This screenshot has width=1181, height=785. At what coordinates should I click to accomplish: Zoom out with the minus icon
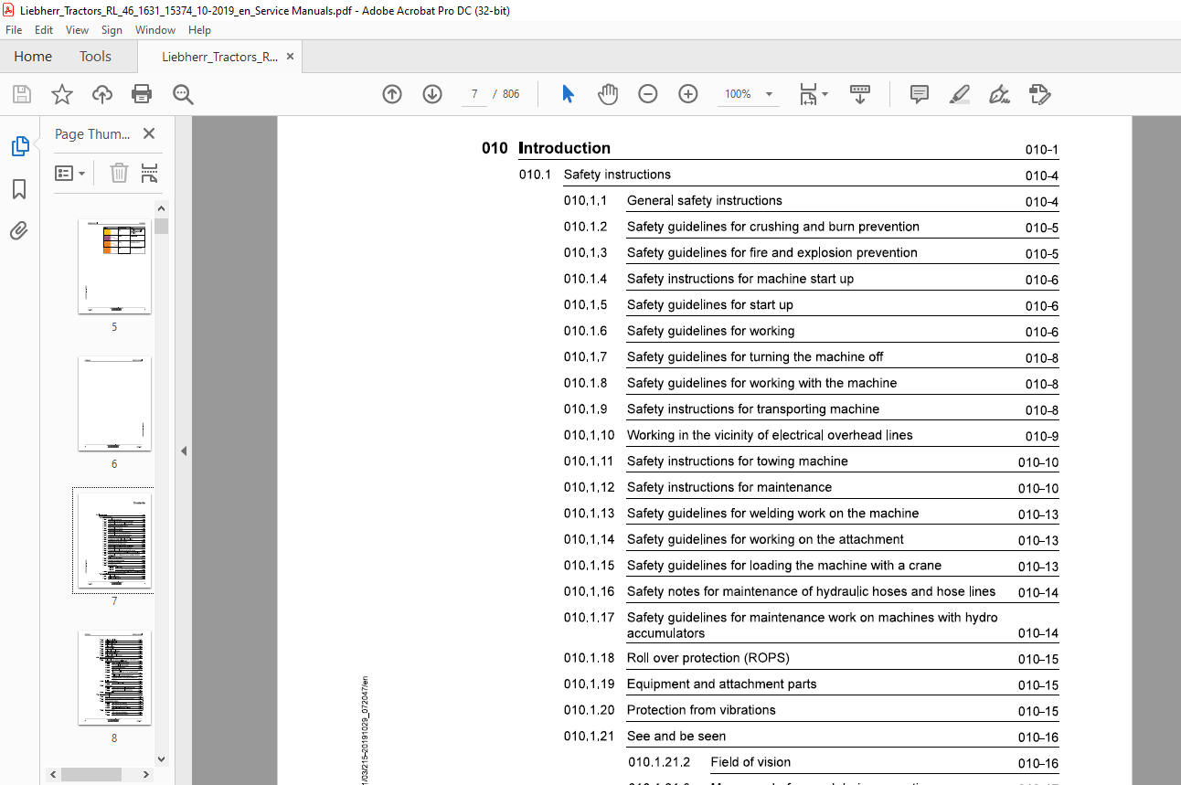[x=648, y=94]
